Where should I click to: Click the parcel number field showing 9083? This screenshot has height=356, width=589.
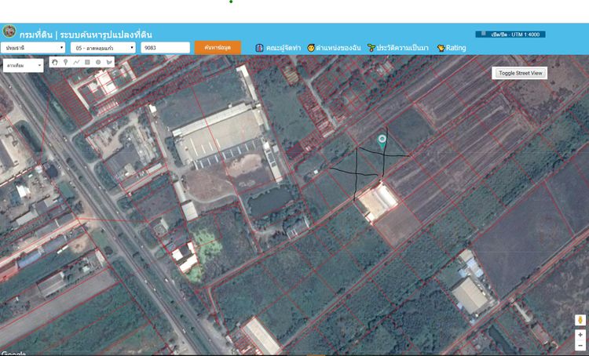[x=165, y=48]
